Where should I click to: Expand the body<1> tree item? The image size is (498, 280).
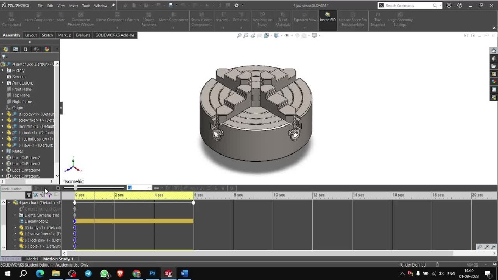pos(3,114)
